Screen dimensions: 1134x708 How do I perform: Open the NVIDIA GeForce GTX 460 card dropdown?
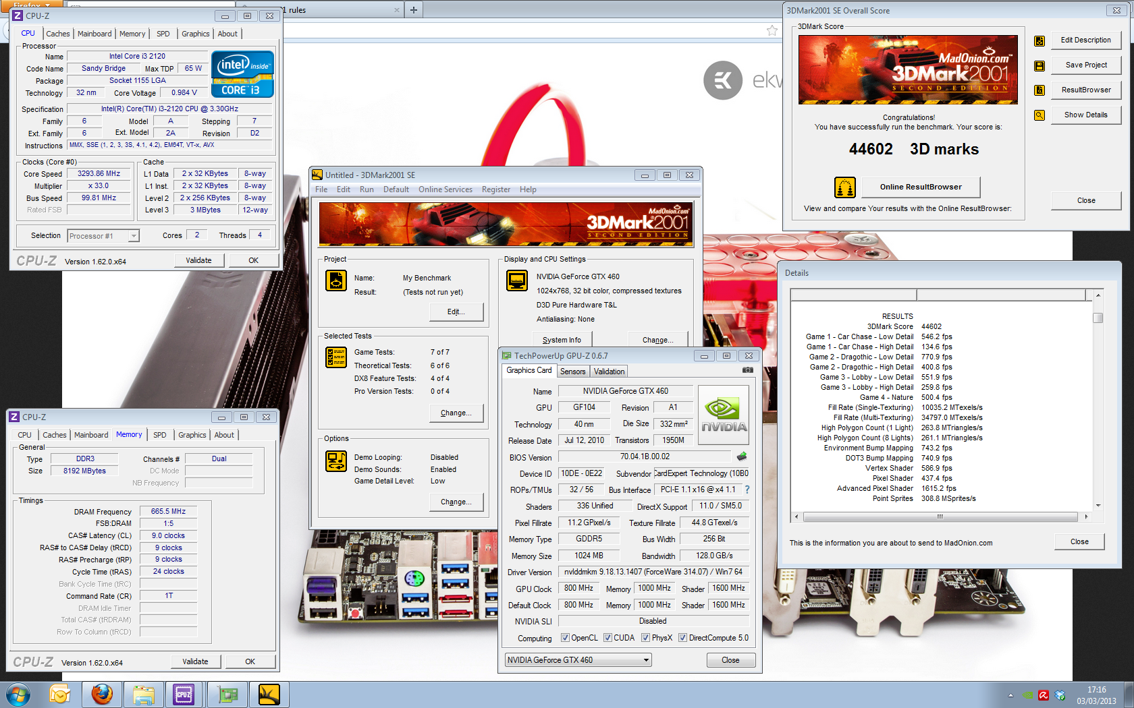click(578, 660)
